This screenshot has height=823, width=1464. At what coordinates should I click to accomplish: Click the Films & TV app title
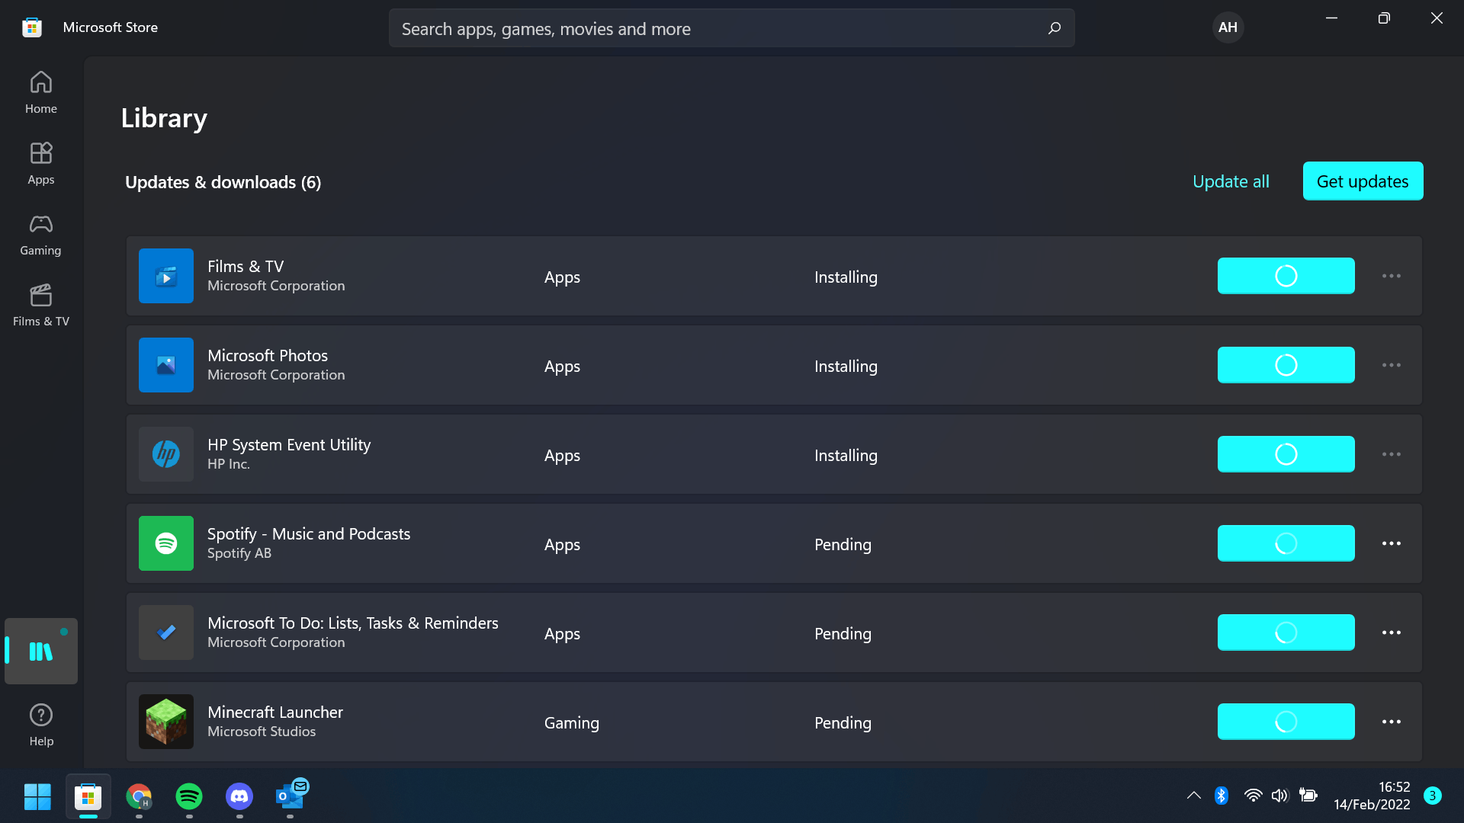(x=246, y=267)
